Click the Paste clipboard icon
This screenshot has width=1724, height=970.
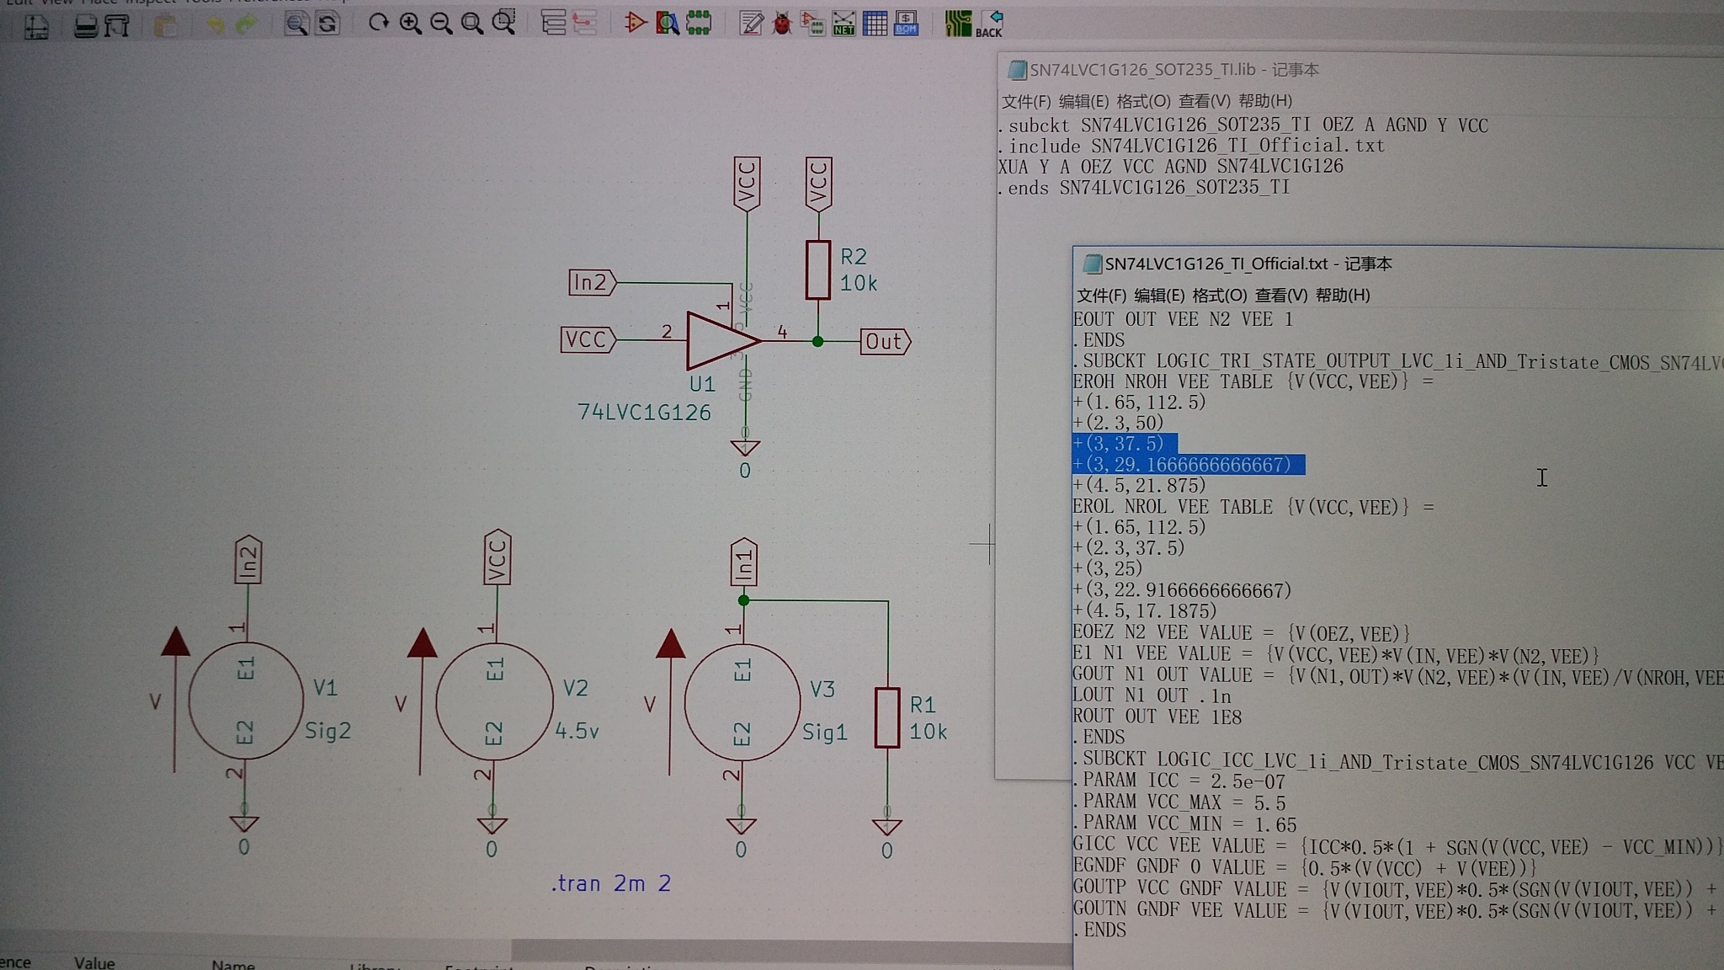166,25
